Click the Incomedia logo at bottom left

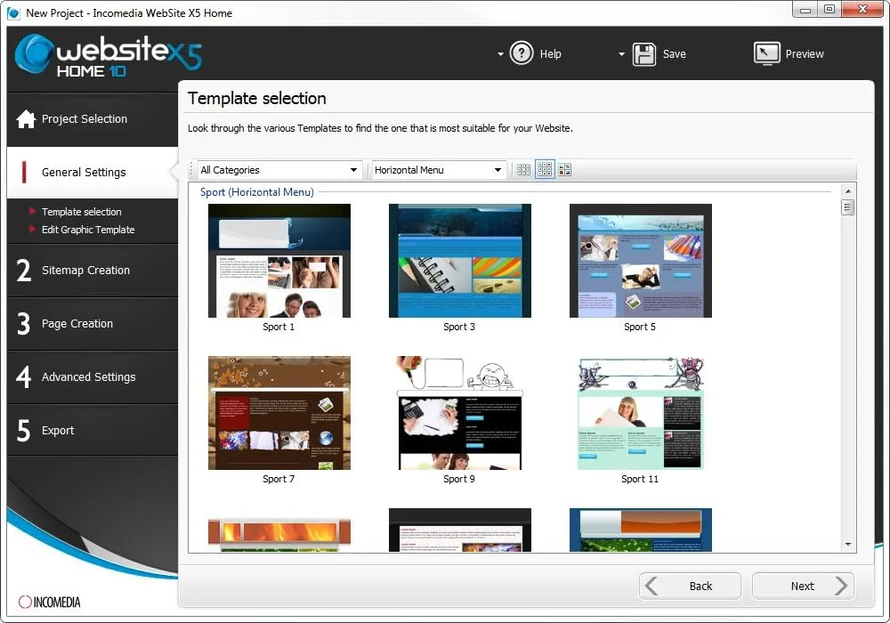(49, 602)
